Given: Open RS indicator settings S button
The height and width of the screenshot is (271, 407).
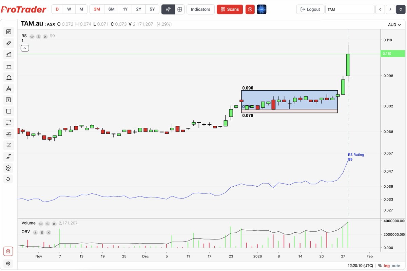Looking at the screenshot, I should coord(39,36).
